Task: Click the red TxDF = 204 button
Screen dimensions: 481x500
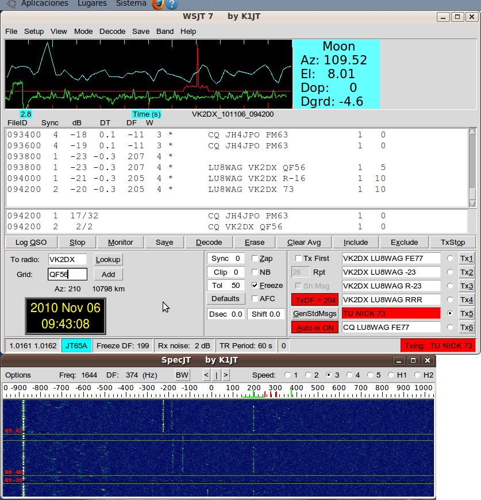Action: [x=314, y=300]
